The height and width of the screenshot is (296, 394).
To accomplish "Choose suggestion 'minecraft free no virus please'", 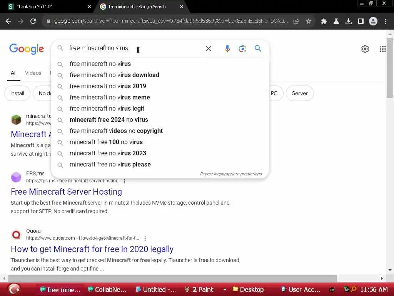I will tap(160, 164).
